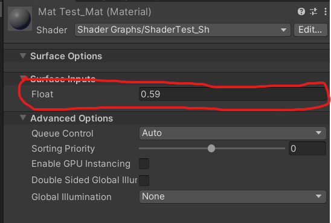
Task: Enable GPU Instancing checkbox
Action: 144,164
